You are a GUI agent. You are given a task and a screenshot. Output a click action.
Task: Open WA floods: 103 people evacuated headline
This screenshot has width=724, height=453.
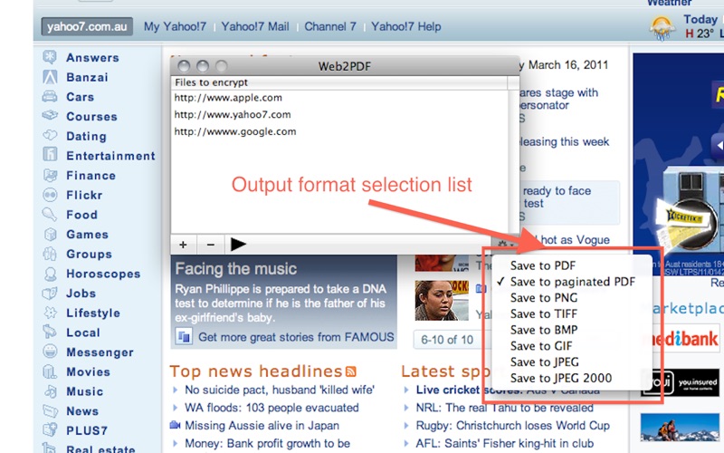point(271,408)
